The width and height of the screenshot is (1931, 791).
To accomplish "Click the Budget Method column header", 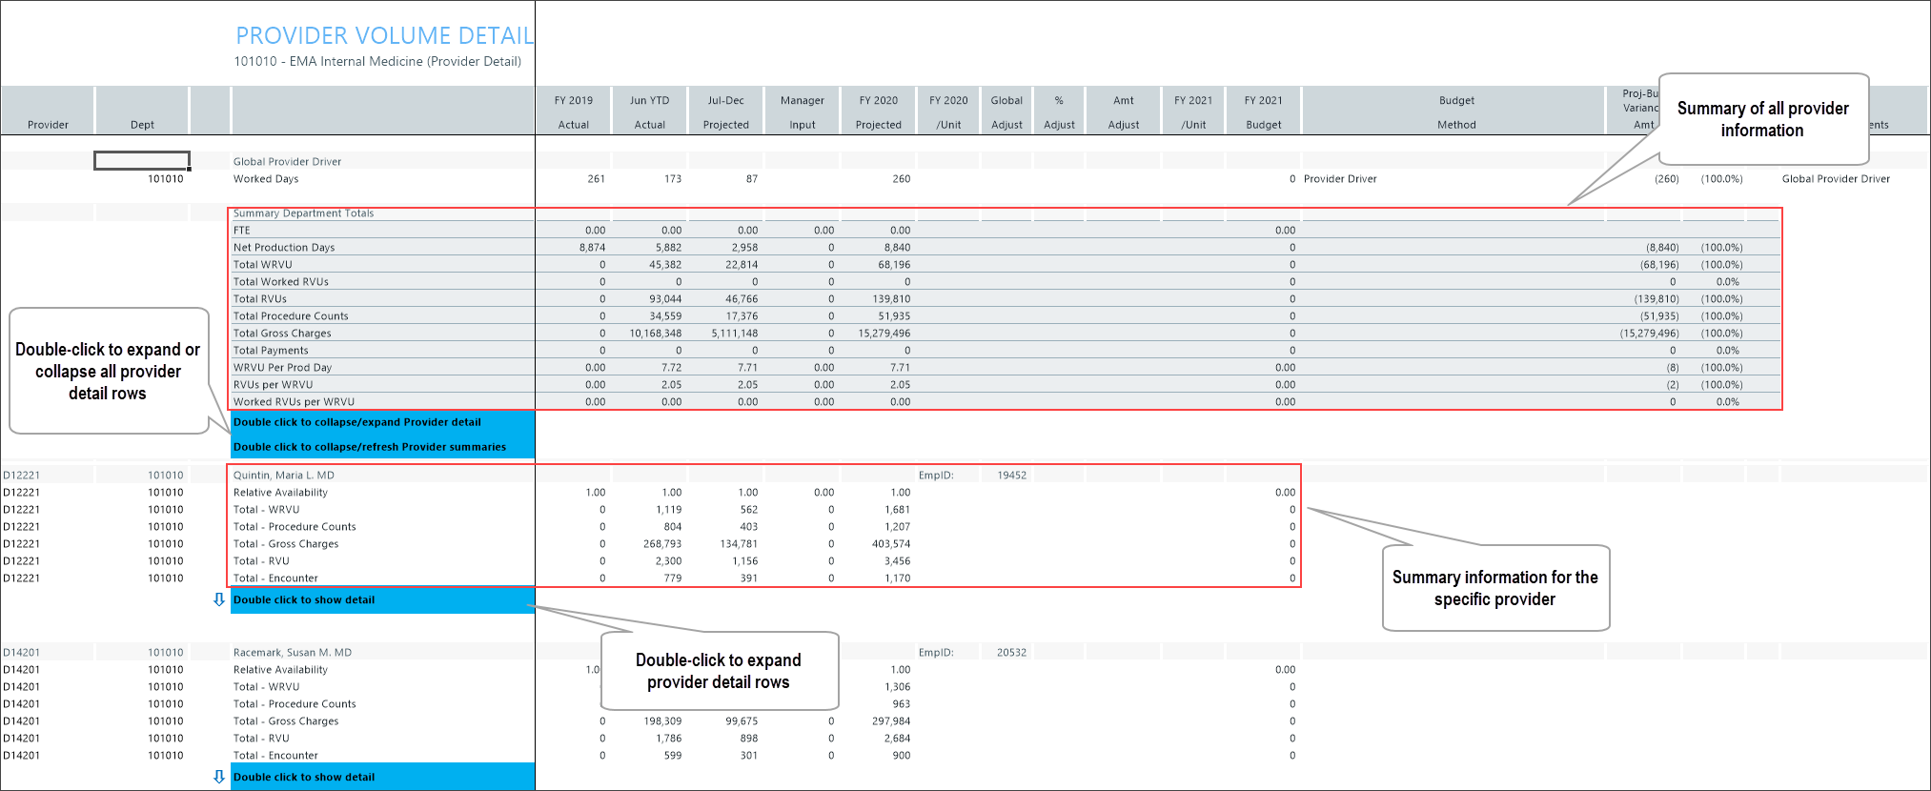I will click(1456, 112).
